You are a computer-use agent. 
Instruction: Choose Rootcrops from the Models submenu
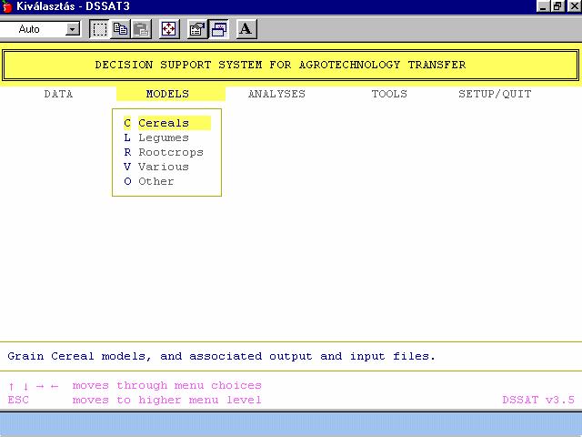164,152
